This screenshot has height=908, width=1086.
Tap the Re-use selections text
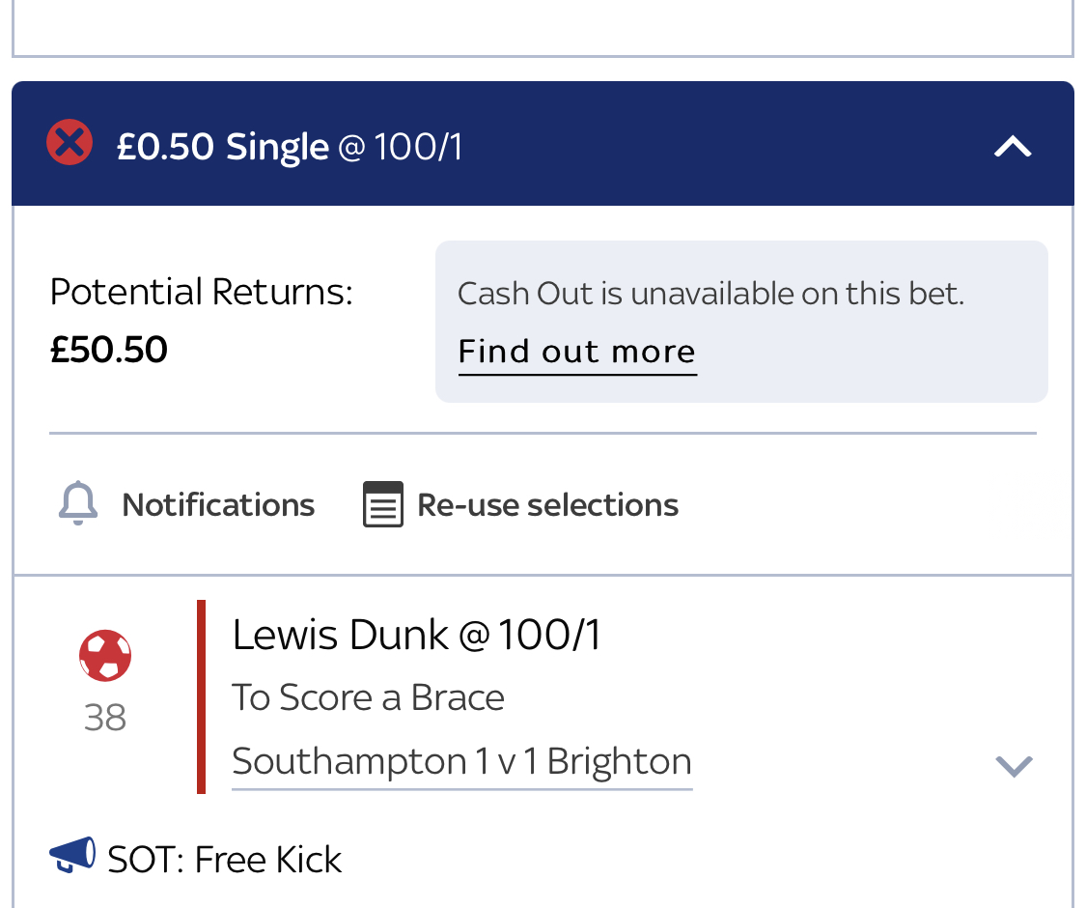coord(548,504)
